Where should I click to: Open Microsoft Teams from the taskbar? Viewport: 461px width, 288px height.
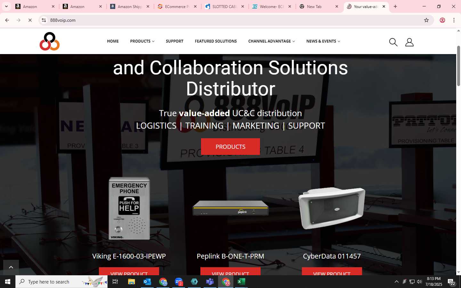pos(210,282)
